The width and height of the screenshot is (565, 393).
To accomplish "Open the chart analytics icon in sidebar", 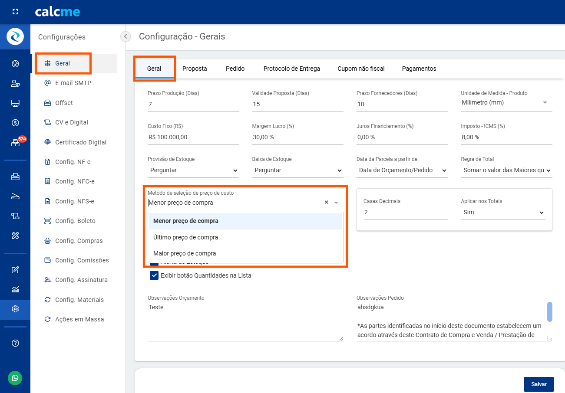I will pyautogui.click(x=15, y=289).
